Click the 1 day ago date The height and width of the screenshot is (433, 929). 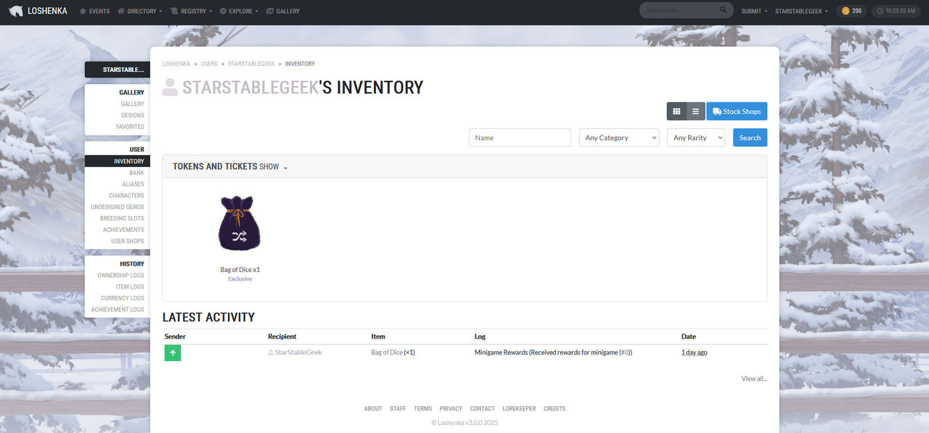point(695,352)
